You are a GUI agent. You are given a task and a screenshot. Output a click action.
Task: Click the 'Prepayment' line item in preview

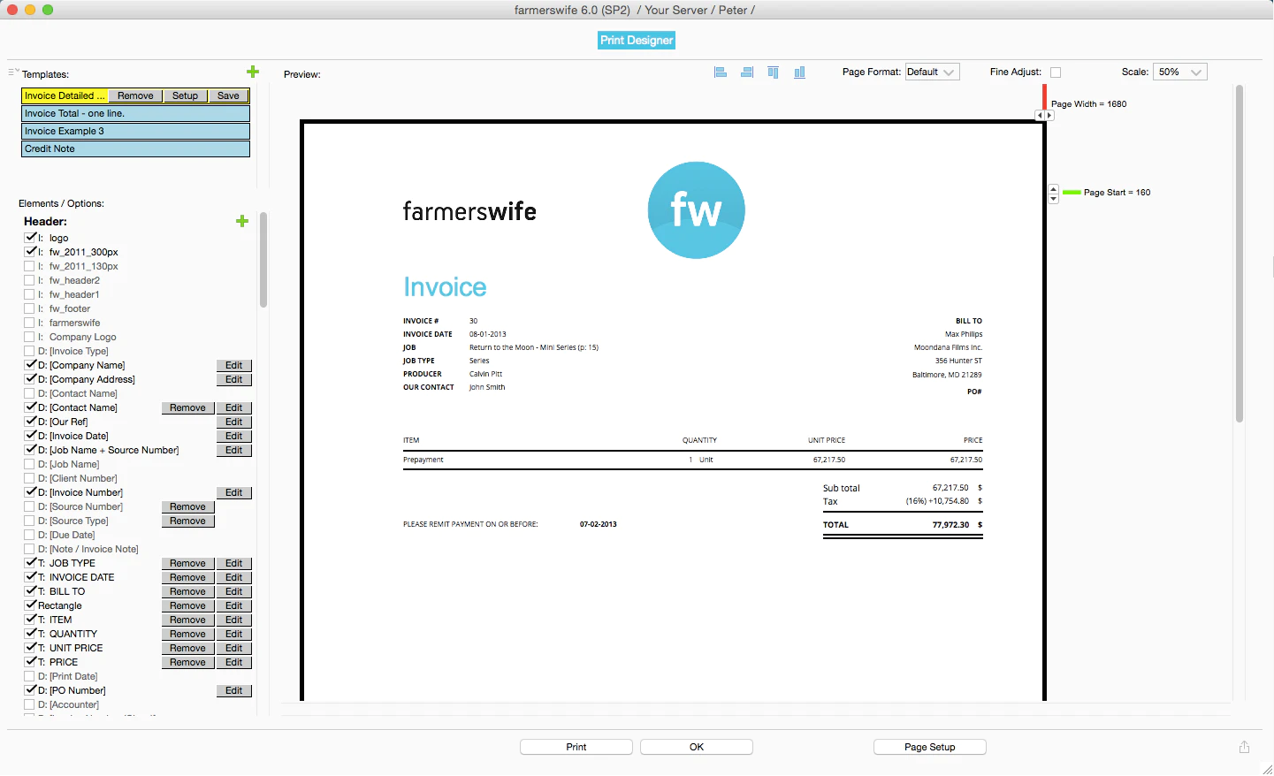(x=423, y=460)
